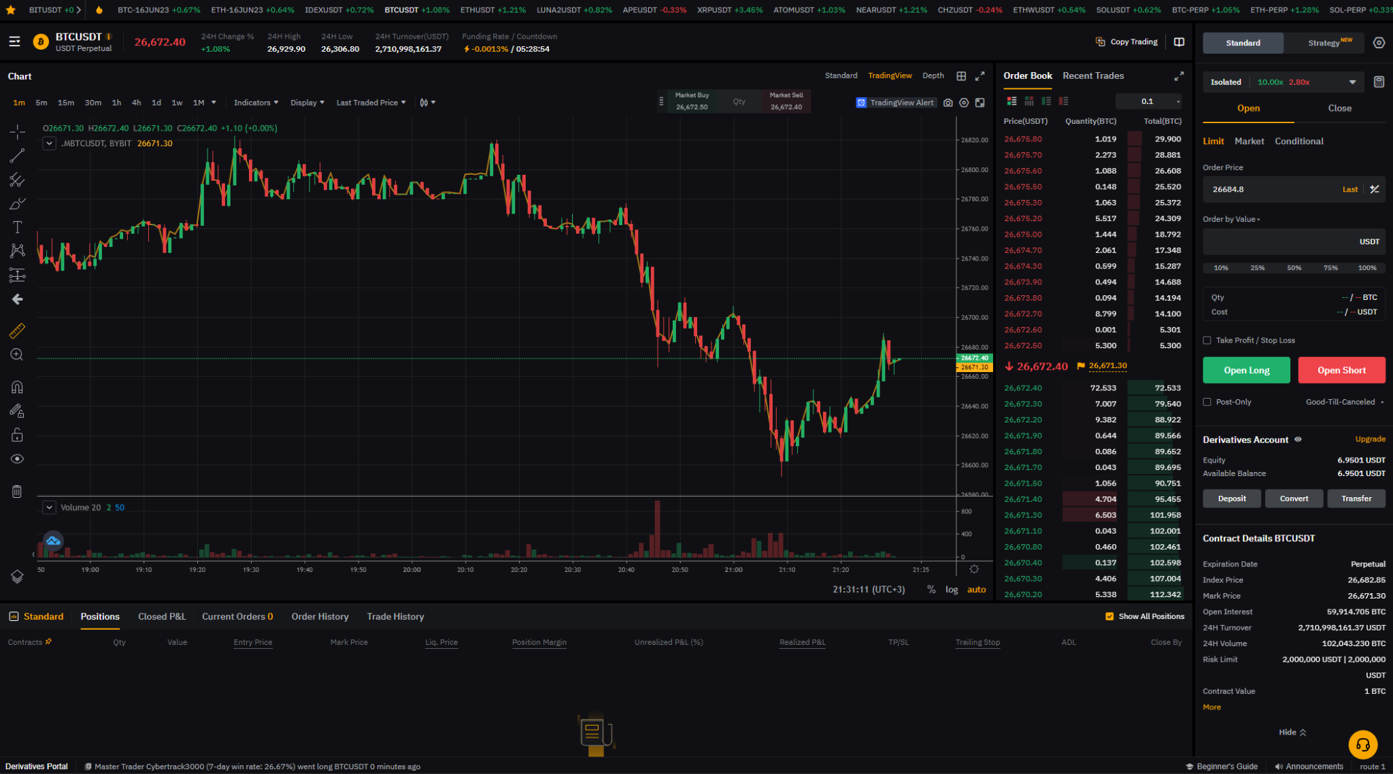Screen dimensions: 1393x774
Task: Open the Trade History tab
Action: 395,616
